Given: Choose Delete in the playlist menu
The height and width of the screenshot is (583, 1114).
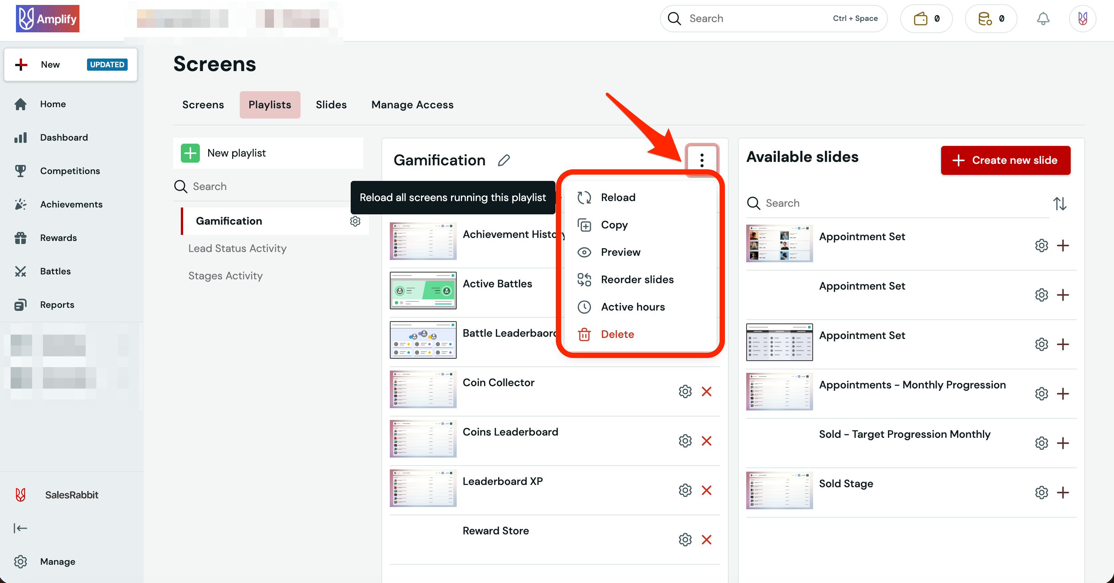Looking at the screenshot, I should (617, 334).
